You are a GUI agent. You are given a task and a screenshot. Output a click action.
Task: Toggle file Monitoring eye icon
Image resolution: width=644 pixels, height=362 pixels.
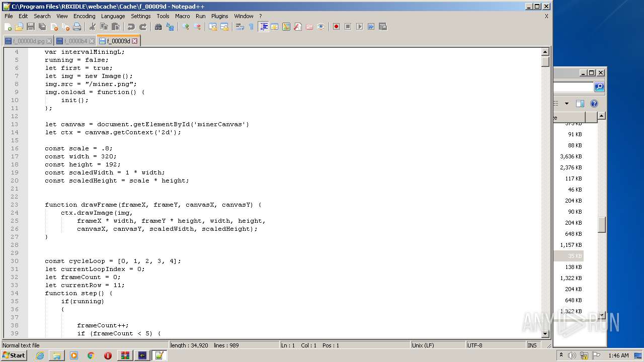[x=321, y=27]
